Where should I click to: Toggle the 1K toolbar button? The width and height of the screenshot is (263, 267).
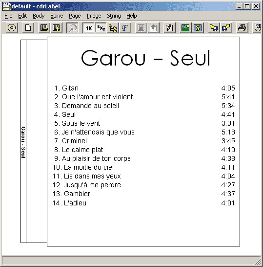[88, 28]
